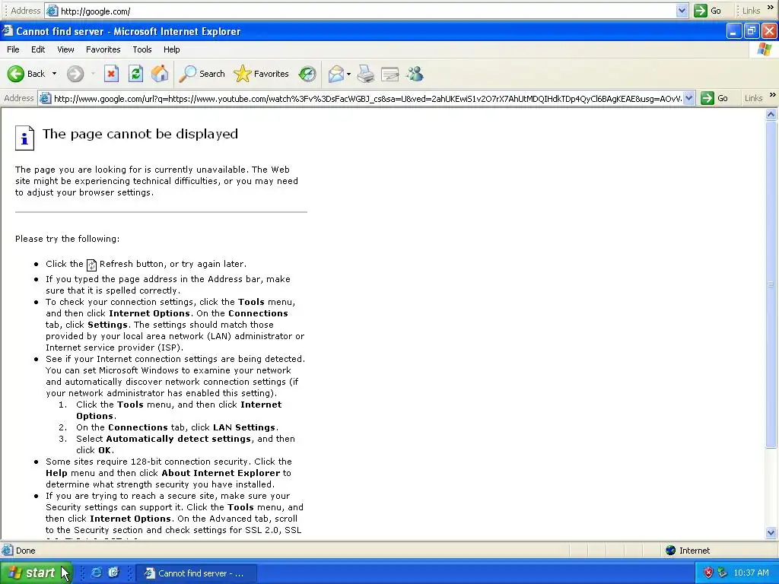
Task: Click the page icon in the top address bar
Action: pyautogui.click(x=52, y=11)
